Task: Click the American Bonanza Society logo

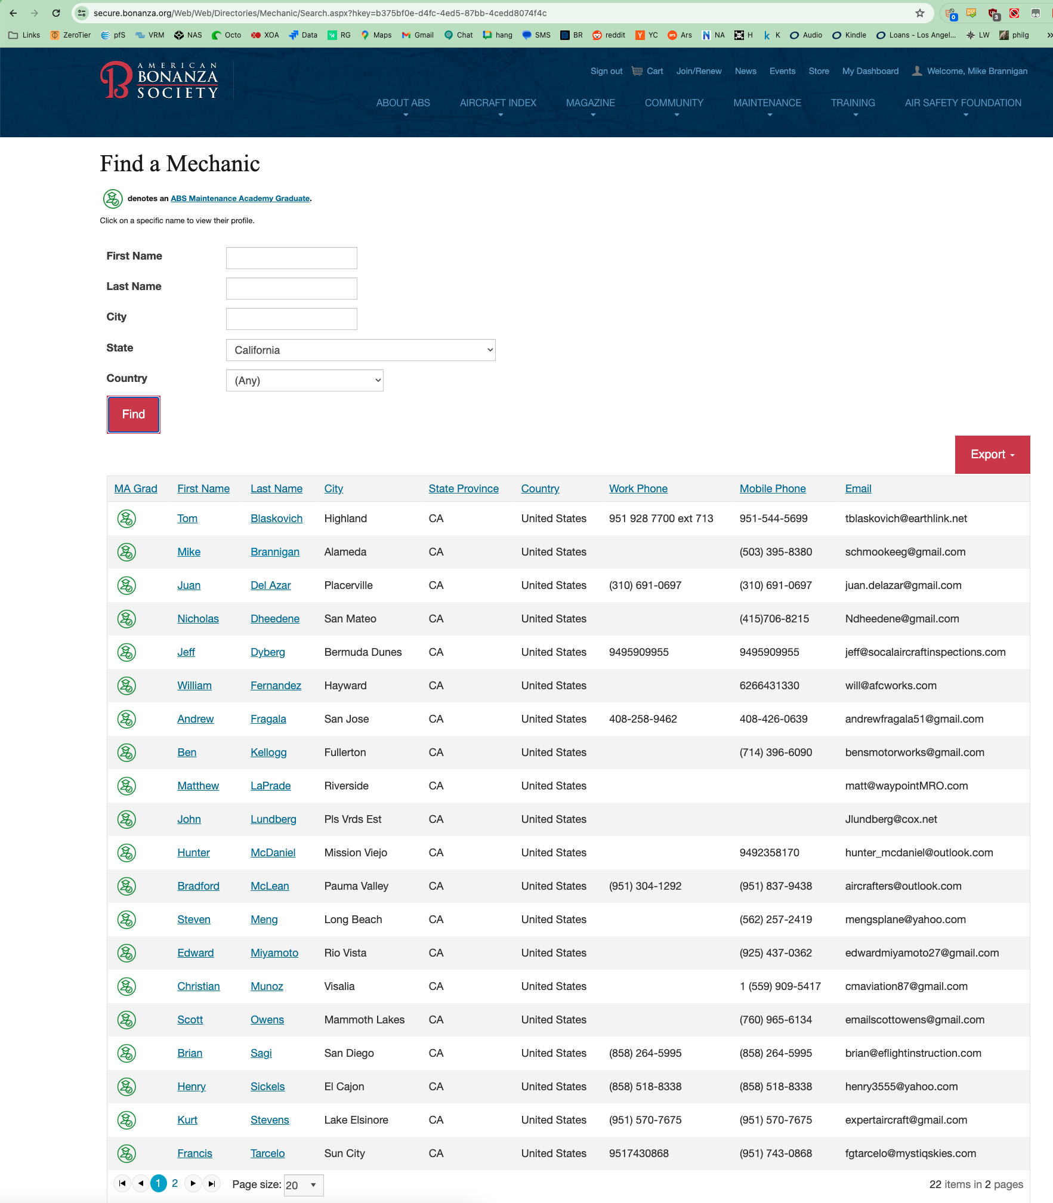Action: click(159, 81)
